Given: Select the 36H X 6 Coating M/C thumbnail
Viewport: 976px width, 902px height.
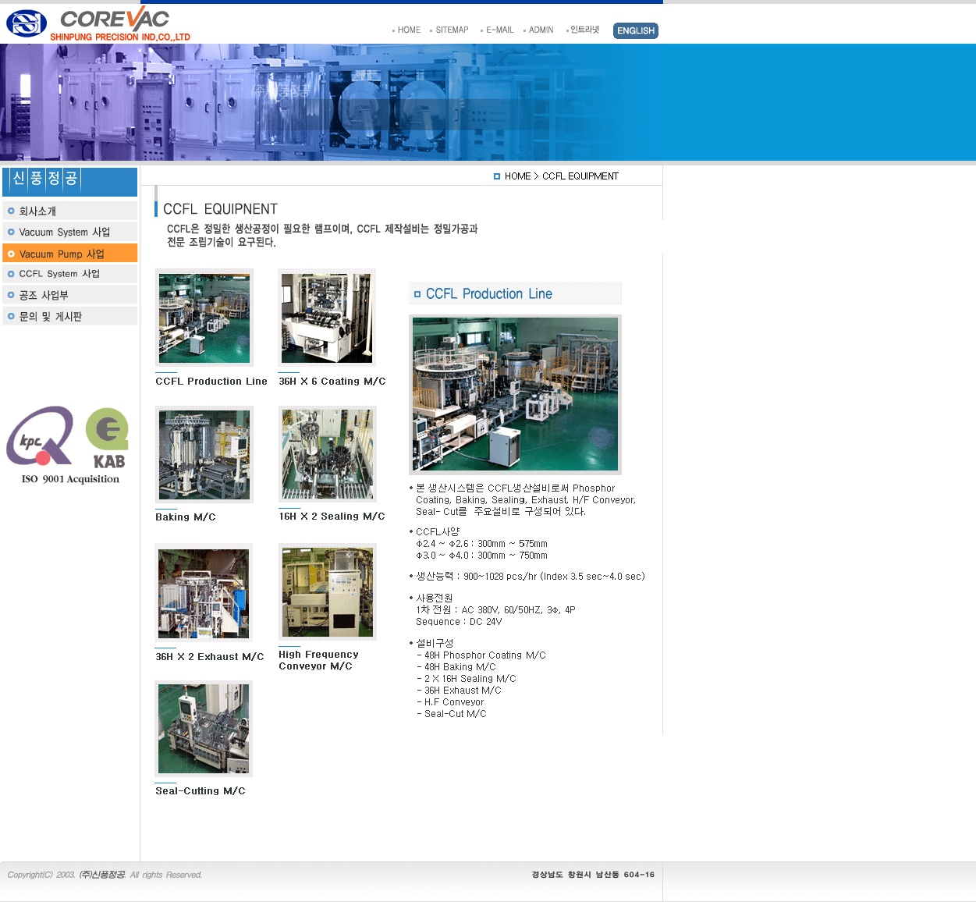Looking at the screenshot, I should (327, 318).
